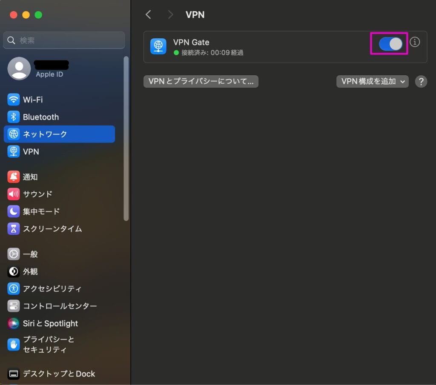This screenshot has width=436, height=385.
Task: Click the サウンド speaker icon
Action: 13,194
